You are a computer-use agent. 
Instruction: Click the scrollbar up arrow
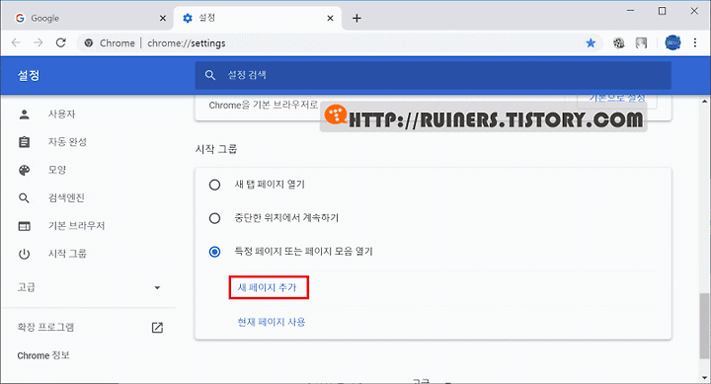pos(704,101)
